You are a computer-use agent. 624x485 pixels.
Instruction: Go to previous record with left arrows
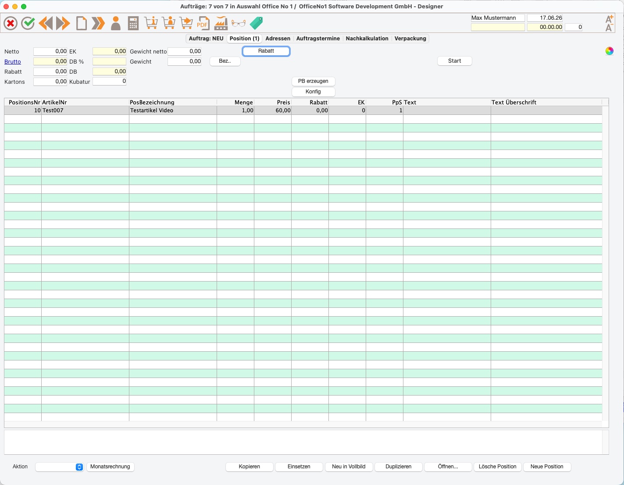tap(46, 23)
